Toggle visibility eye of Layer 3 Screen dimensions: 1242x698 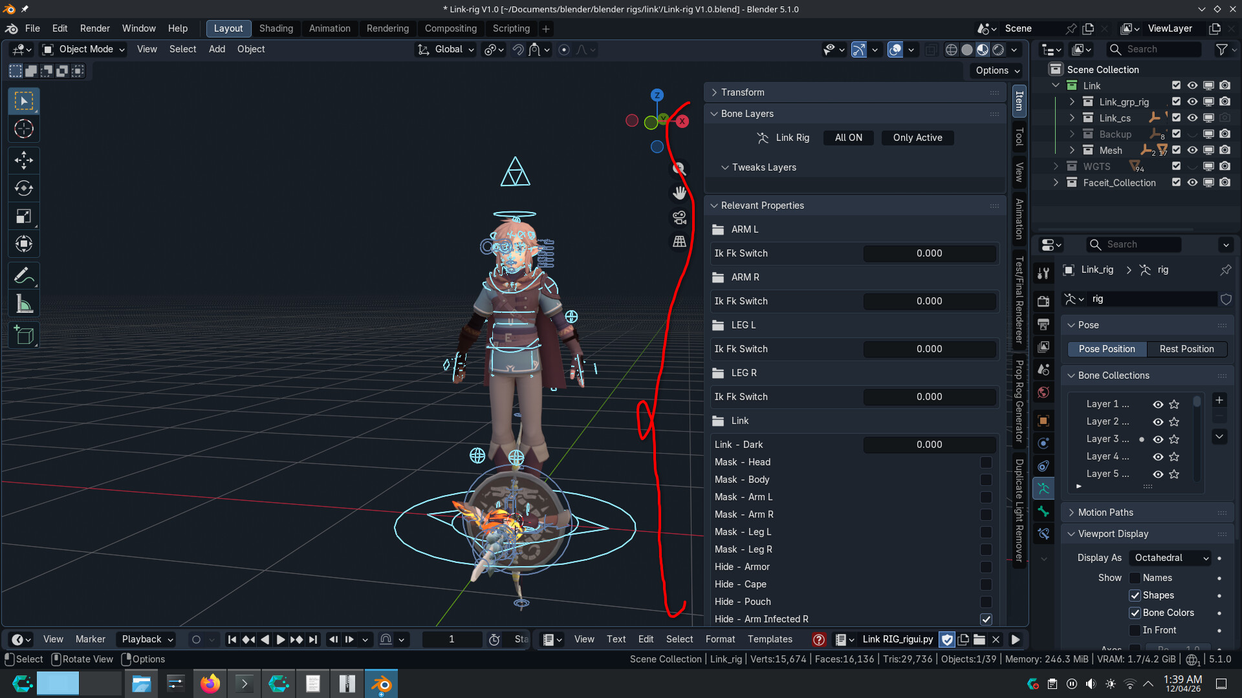pos(1158,439)
